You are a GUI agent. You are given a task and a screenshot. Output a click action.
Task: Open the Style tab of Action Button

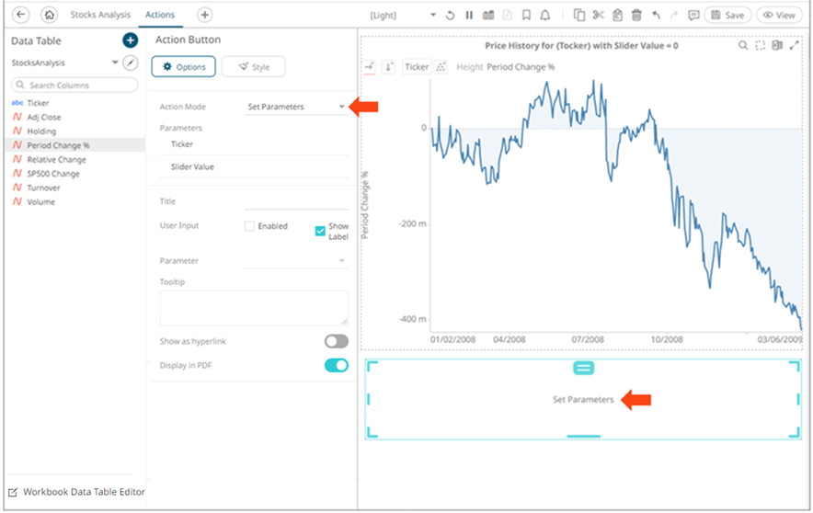(x=253, y=66)
